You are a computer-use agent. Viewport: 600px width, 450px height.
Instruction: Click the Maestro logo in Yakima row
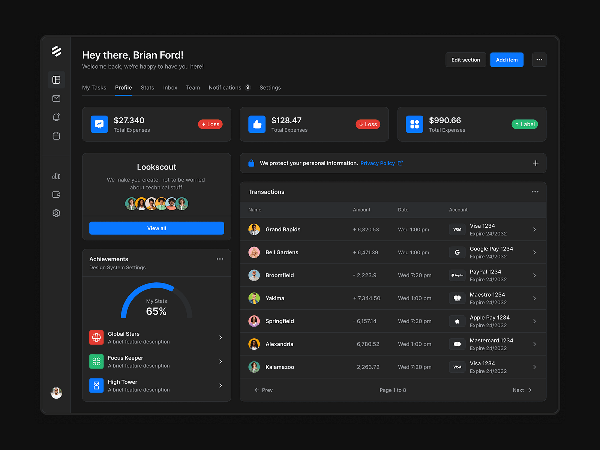pyautogui.click(x=457, y=298)
